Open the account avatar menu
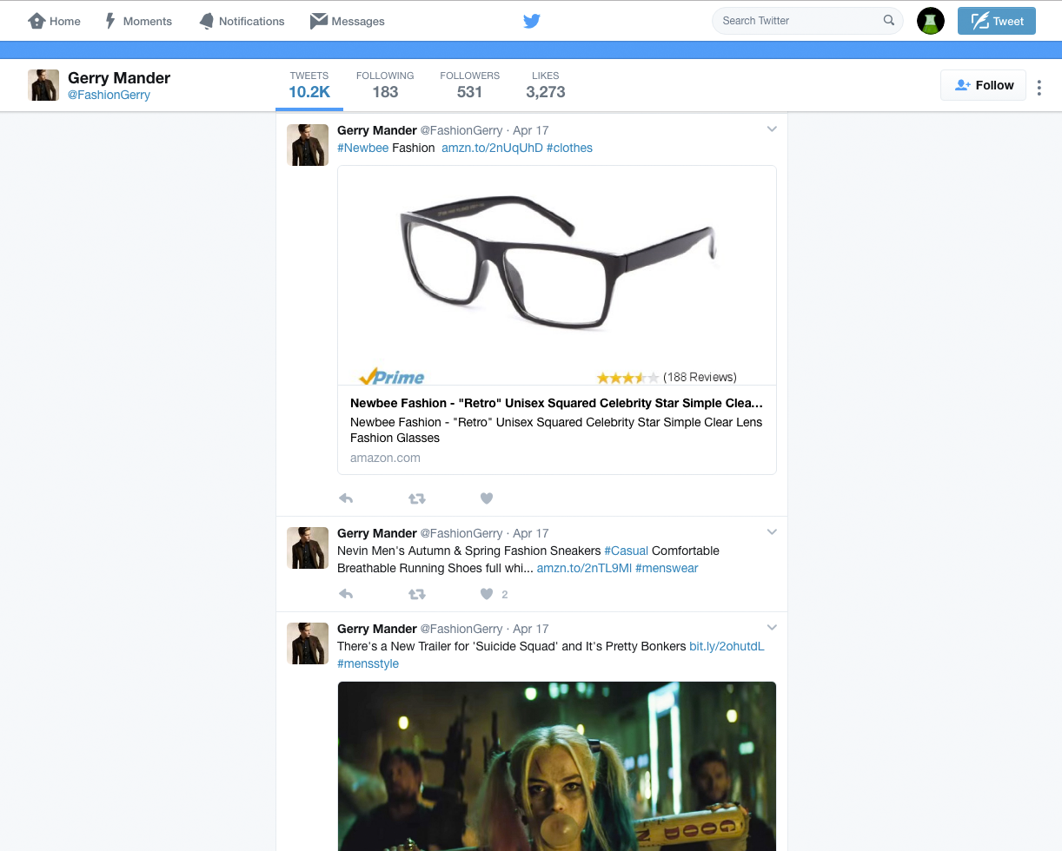The width and height of the screenshot is (1062, 851). (931, 21)
